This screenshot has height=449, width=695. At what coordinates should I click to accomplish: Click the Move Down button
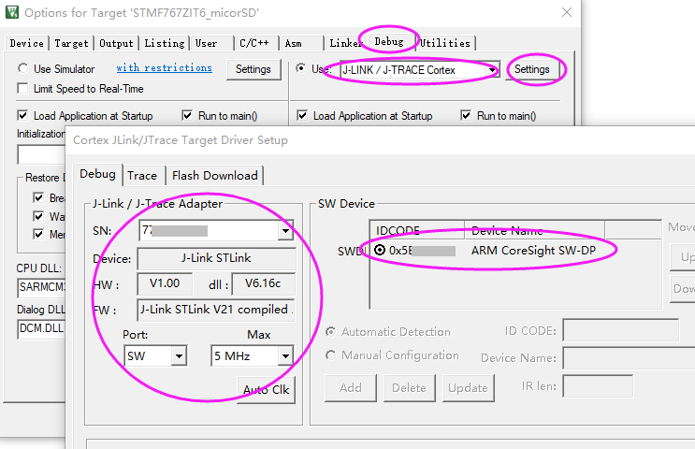pos(683,288)
